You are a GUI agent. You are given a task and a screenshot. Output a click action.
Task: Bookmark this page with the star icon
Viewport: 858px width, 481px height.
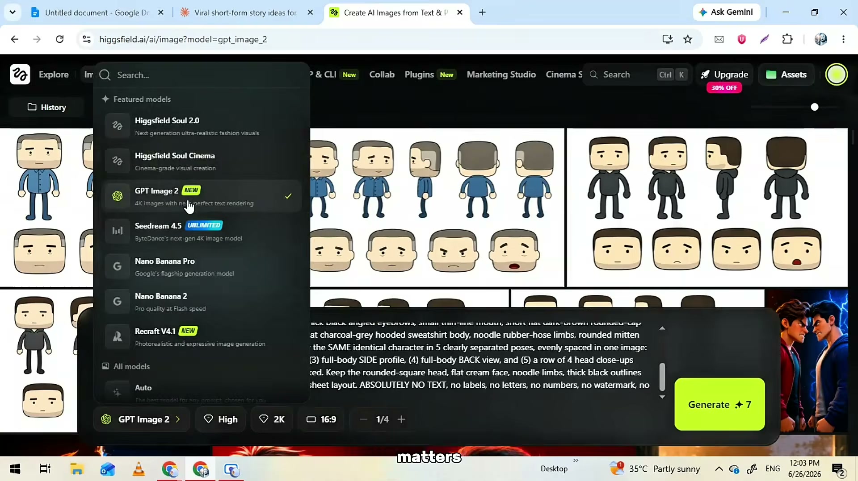688,39
